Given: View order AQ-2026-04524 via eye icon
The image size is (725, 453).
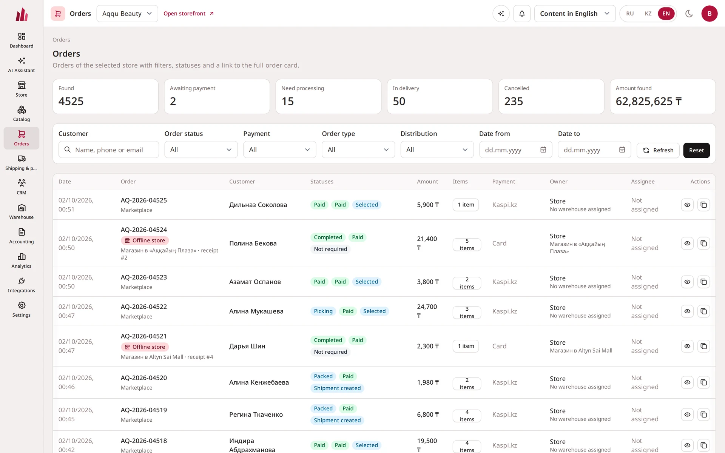Looking at the screenshot, I should [x=687, y=243].
